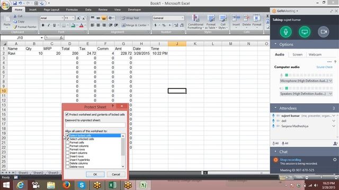The width and height of the screenshot is (339, 190).
Task: Open the Formulas ribbon tab
Action: tap(72, 9)
